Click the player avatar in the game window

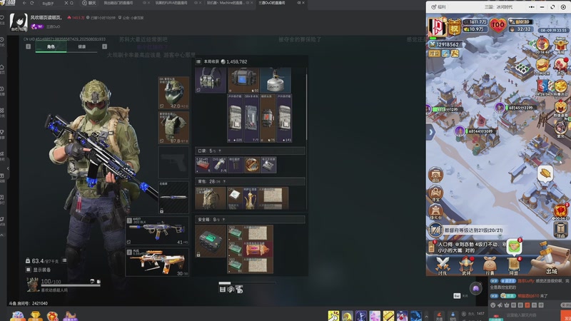(x=437, y=27)
